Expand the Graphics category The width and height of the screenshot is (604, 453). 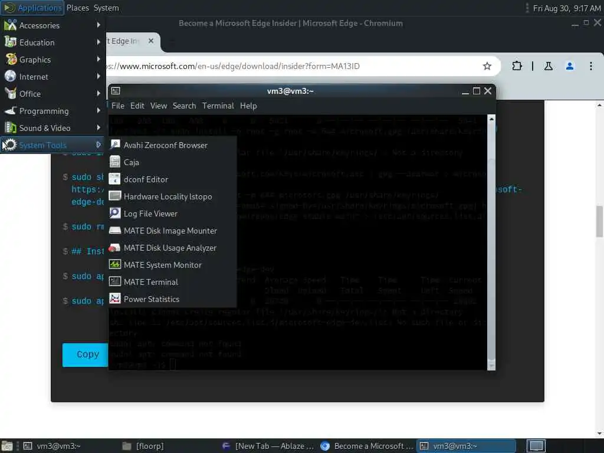pyautogui.click(x=52, y=60)
